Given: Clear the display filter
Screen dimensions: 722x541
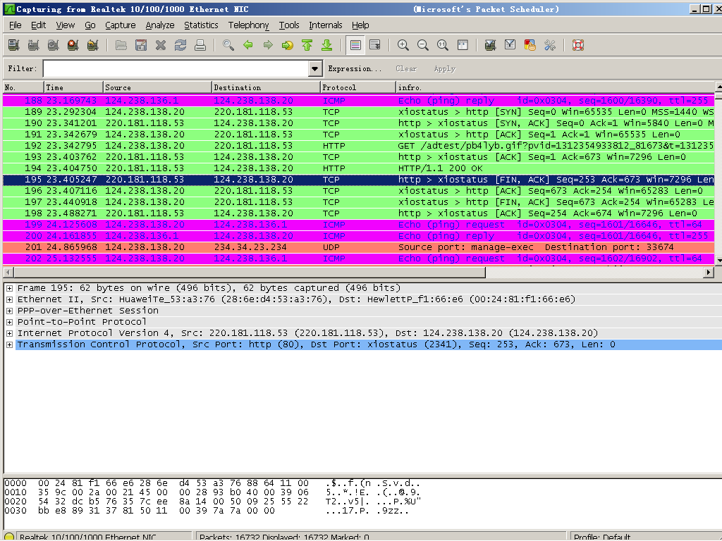Looking at the screenshot, I should [406, 69].
